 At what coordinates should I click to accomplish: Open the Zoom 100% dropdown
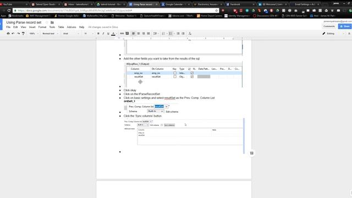(x=34, y=34)
